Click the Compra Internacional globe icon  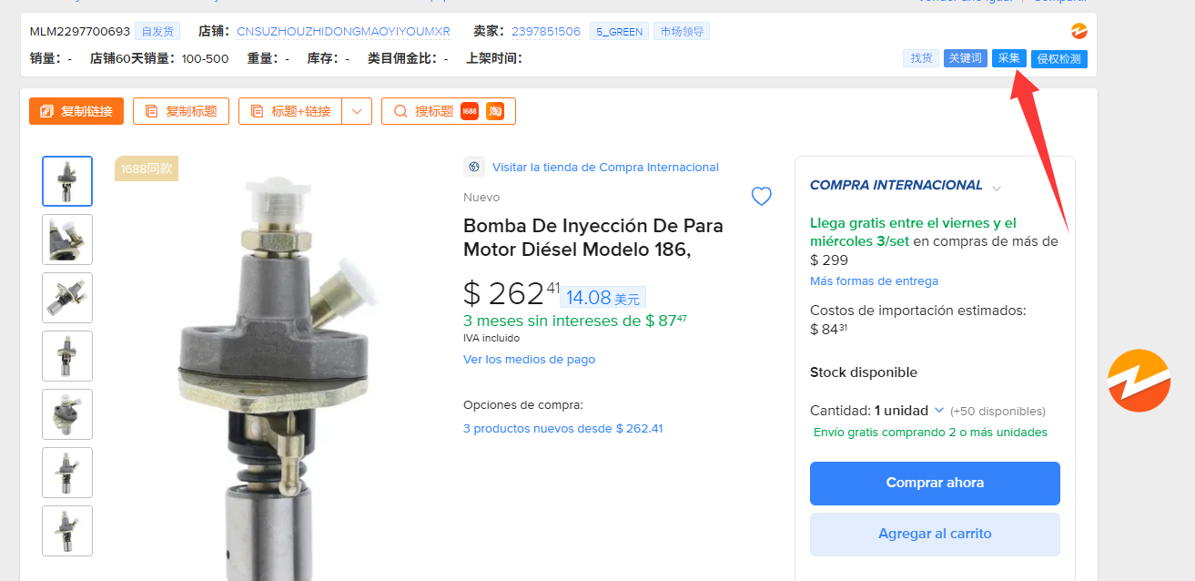pos(474,167)
